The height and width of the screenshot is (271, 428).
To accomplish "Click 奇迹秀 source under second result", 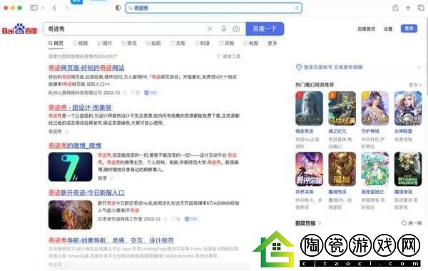I will tap(55, 131).
